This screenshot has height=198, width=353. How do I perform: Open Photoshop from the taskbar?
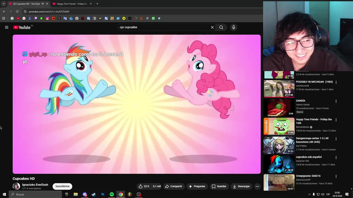103,194
